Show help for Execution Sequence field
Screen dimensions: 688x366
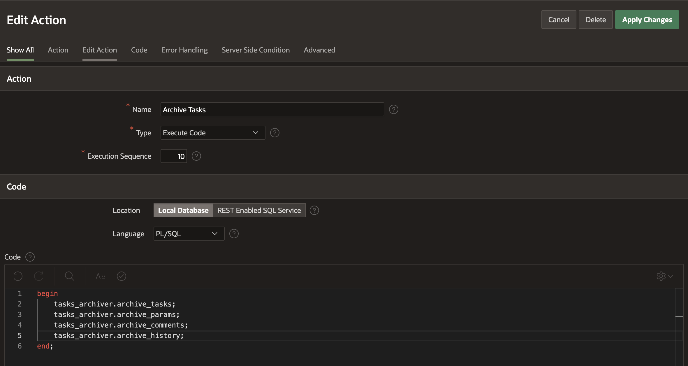(x=196, y=156)
